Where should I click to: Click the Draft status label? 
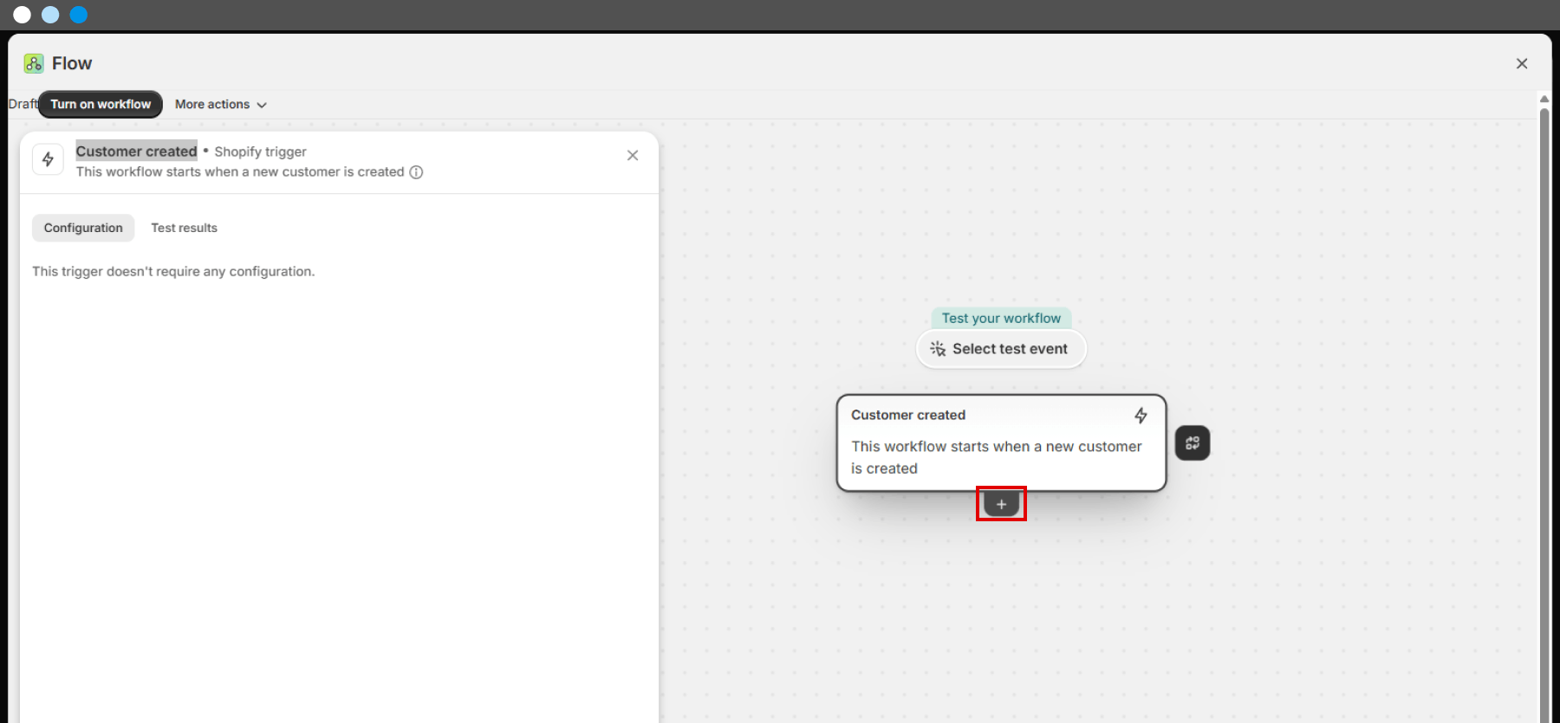tap(23, 104)
